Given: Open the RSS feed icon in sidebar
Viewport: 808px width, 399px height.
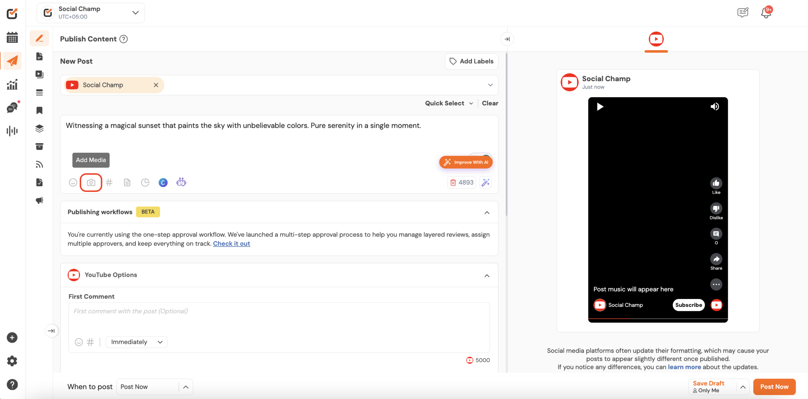Looking at the screenshot, I should click(x=39, y=164).
